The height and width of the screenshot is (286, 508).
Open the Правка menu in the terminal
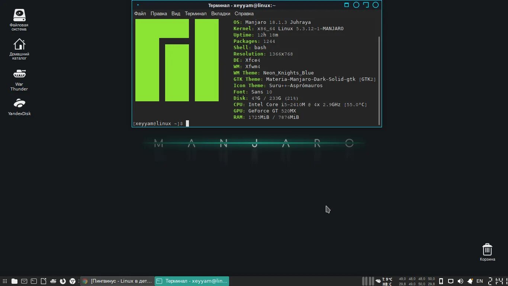click(159, 13)
